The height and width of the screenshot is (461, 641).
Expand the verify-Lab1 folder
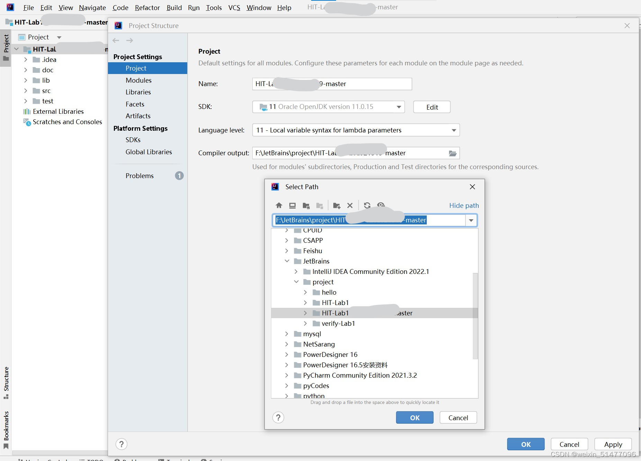[x=305, y=323]
